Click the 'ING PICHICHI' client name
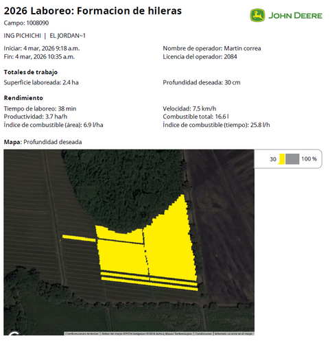The width and height of the screenshot is (330, 343). (23, 36)
